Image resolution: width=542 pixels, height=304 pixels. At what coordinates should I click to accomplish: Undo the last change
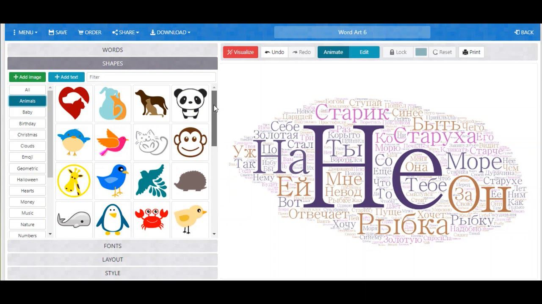274,52
